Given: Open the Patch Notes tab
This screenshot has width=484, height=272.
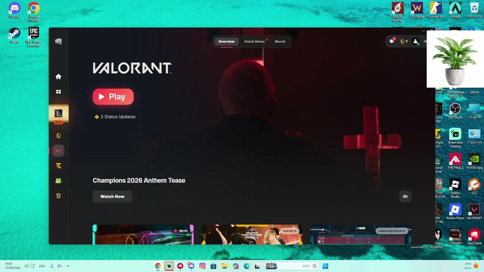Looking at the screenshot, I should click(x=254, y=42).
